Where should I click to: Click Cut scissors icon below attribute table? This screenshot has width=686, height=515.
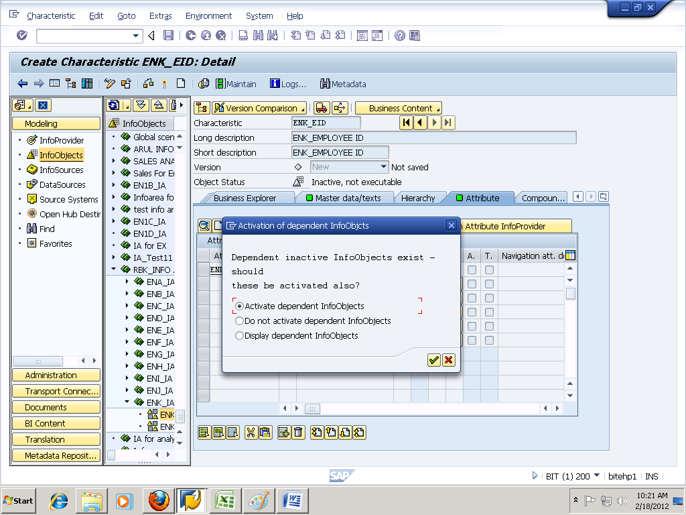pos(251,433)
